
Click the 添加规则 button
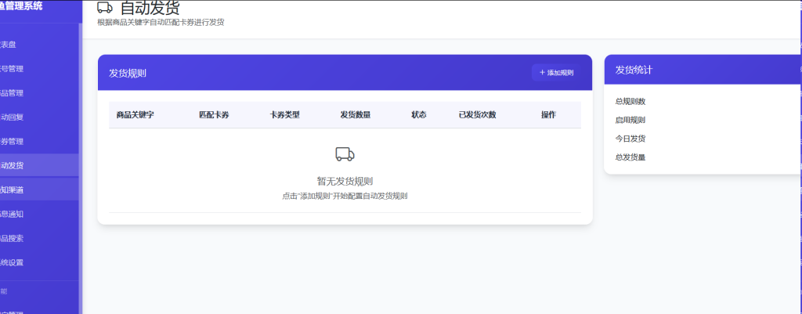tap(557, 73)
